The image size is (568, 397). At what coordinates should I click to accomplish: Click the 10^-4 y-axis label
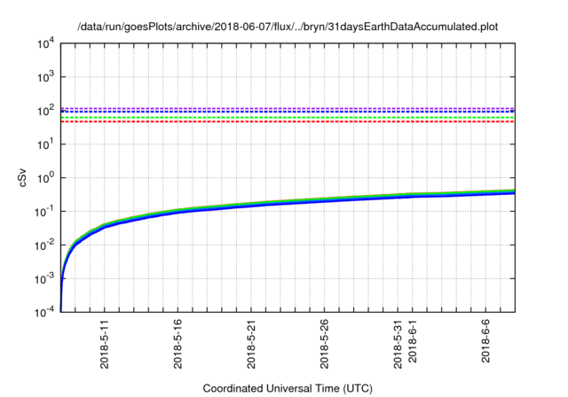[x=46, y=313]
